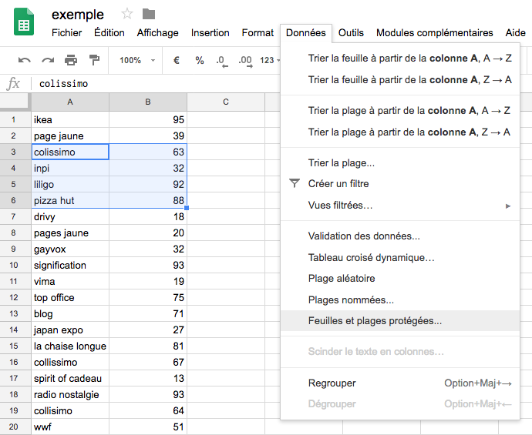The height and width of the screenshot is (435, 532).
Task: Click the formula bar input containing colissimo
Action: point(154,83)
